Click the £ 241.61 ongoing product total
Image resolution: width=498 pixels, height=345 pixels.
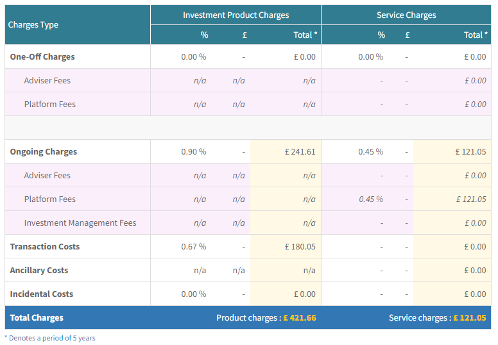click(300, 152)
